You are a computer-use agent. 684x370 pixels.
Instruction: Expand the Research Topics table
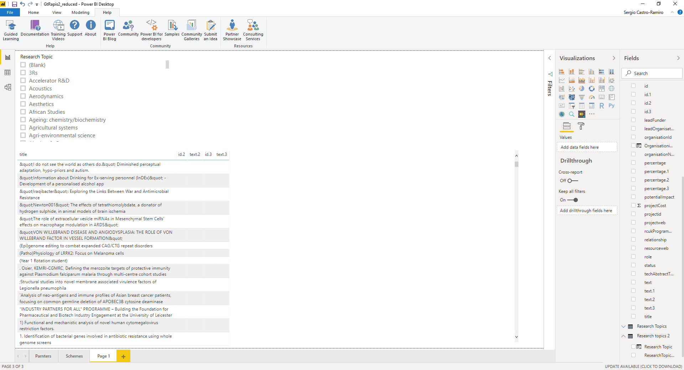[623, 327]
